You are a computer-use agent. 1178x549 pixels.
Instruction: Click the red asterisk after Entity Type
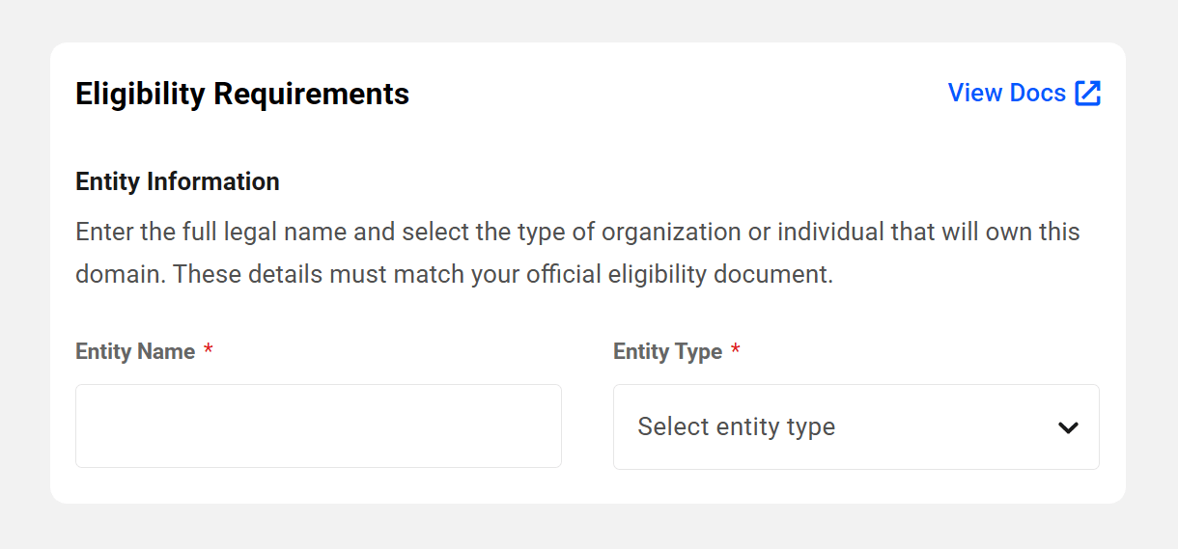[736, 351]
